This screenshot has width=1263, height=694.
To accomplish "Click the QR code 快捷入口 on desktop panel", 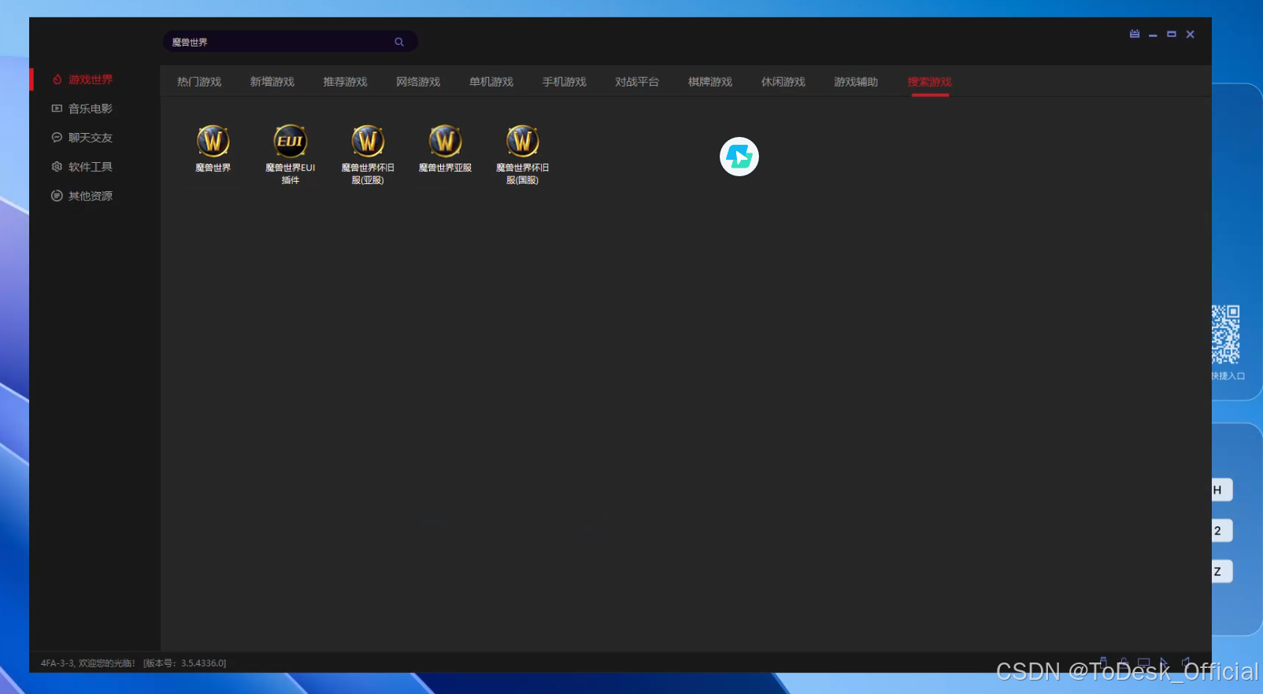I will point(1225,334).
